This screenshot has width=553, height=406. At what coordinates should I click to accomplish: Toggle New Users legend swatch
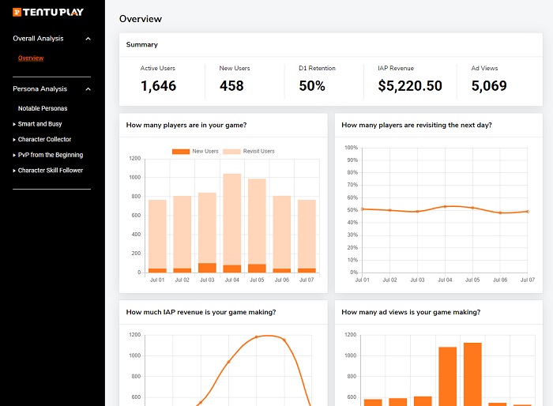point(181,152)
